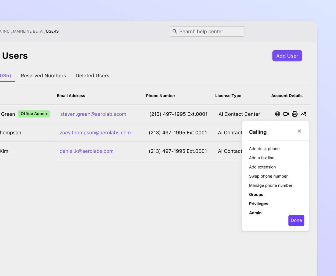Expand the Groups section
The width and height of the screenshot is (336, 276).
[256, 194]
